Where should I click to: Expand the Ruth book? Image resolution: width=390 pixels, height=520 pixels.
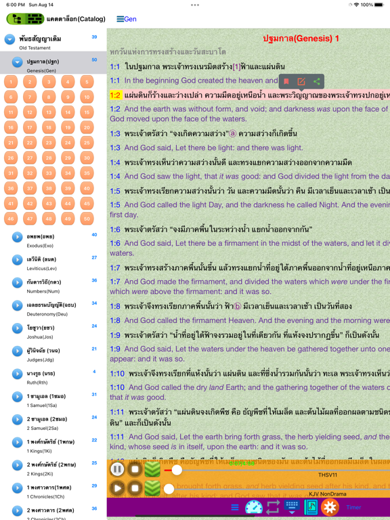(17, 374)
